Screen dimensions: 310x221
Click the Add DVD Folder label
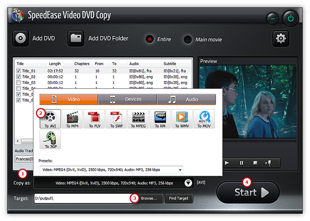[x=108, y=38]
